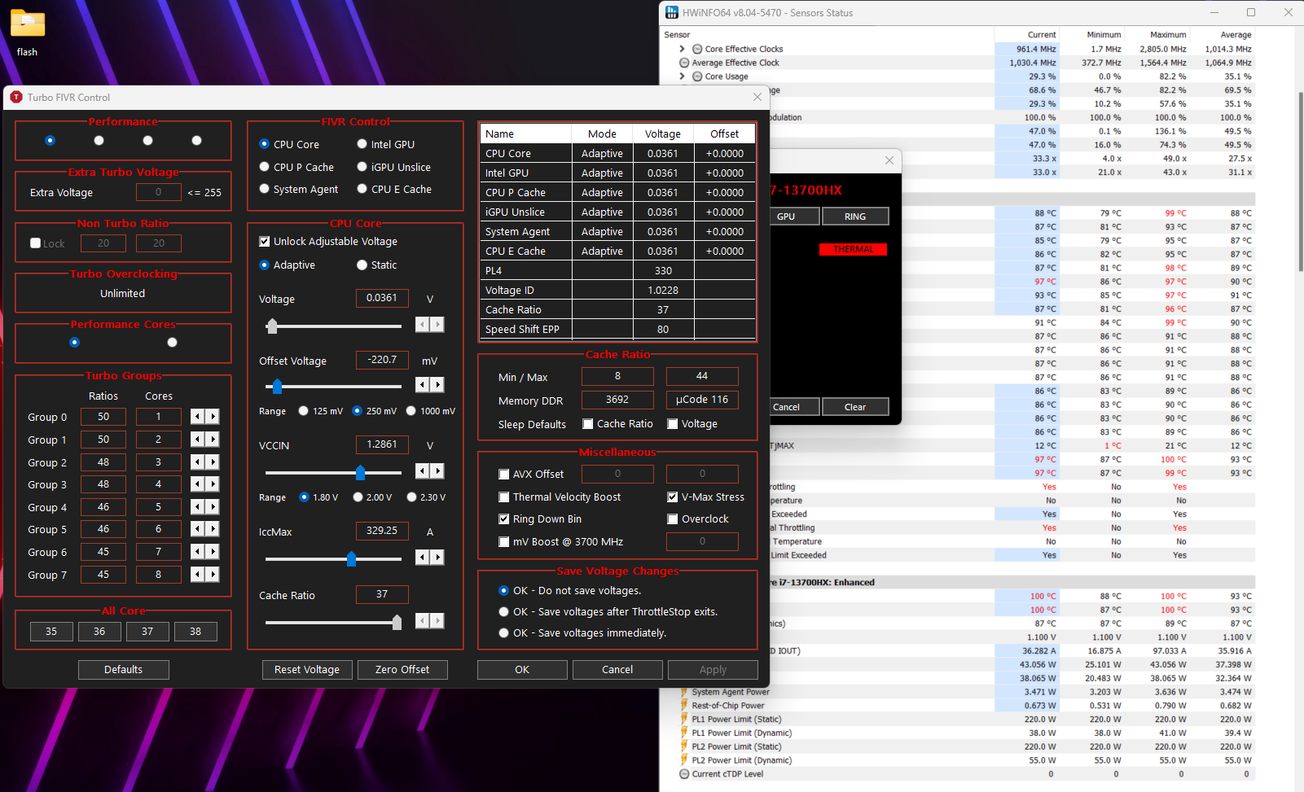
Task: Select the CPU P Cache radio option
Action: [264, 167]
